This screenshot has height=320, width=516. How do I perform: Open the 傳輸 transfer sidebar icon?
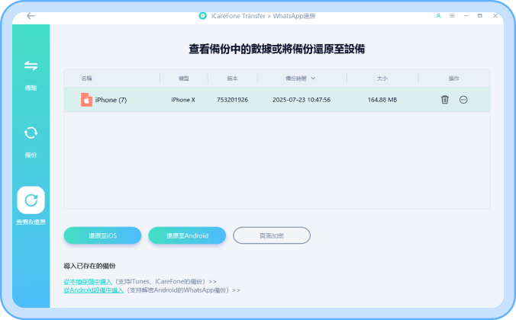coord(31,66)
